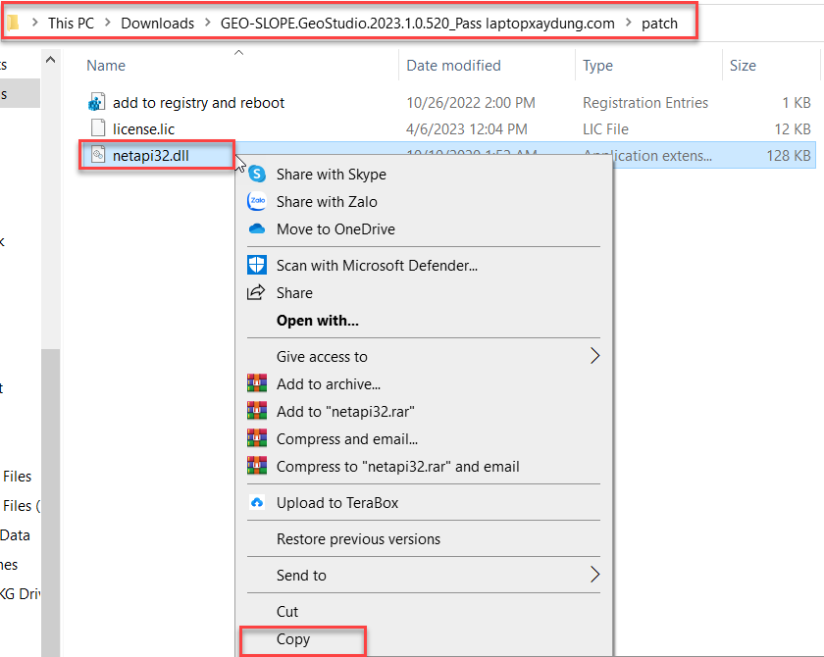The height and width of the screenshot is (657, 824).
Task: Select the netapi32.dll file icon
Action: (x=98, y=155)
